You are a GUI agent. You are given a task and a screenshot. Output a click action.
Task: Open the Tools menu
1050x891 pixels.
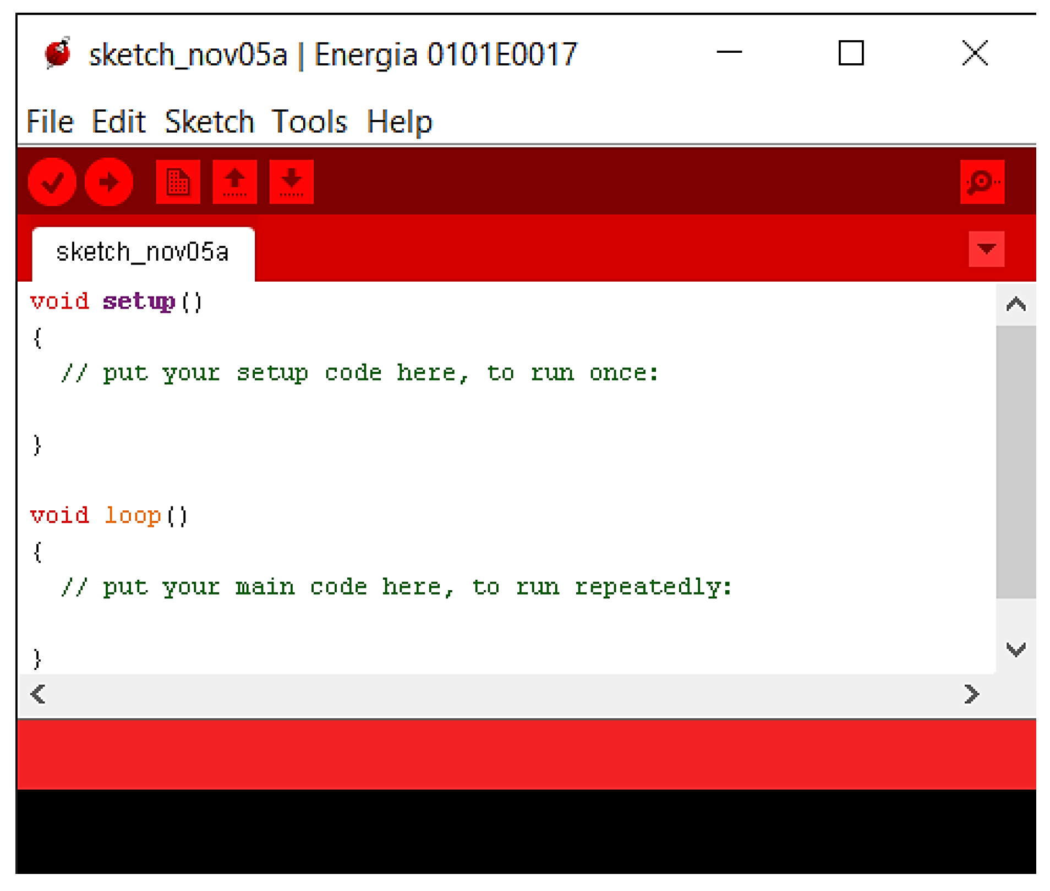click(x=310, y=121)
